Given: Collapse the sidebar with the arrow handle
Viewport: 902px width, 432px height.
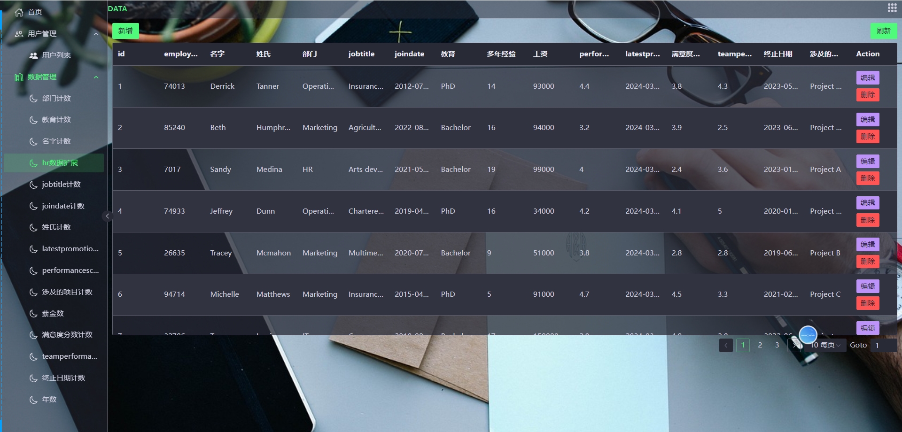Looking at the screenshot, I should (x=107, y=216).
